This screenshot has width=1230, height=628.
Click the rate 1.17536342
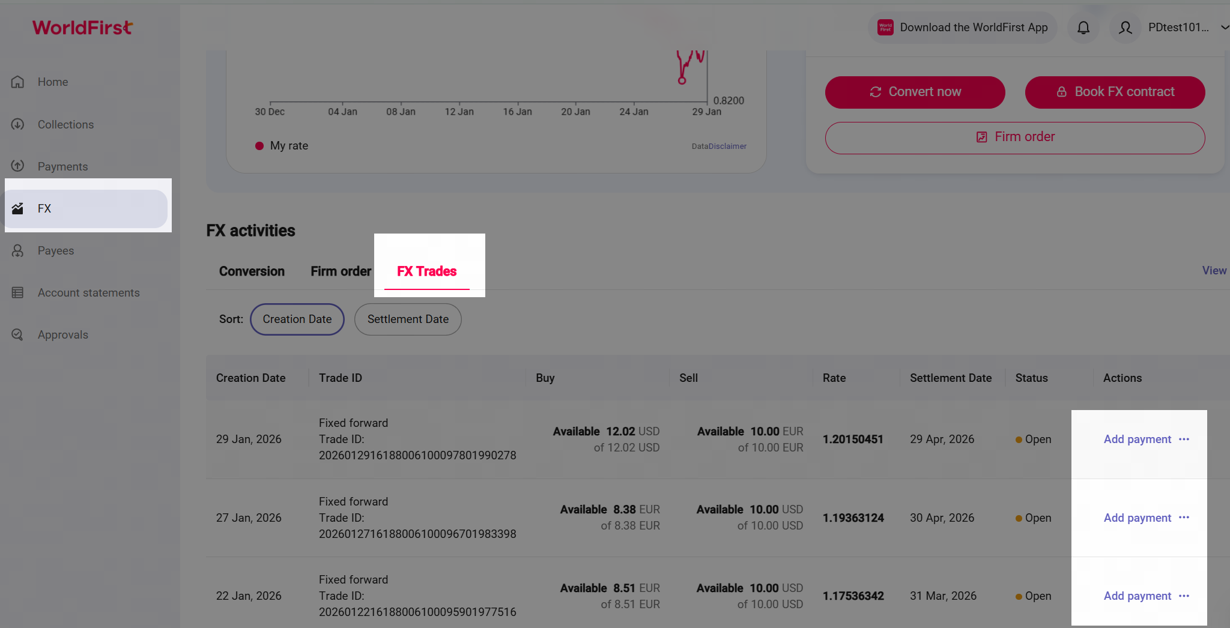pyautogui.click(x=853, y=596)
